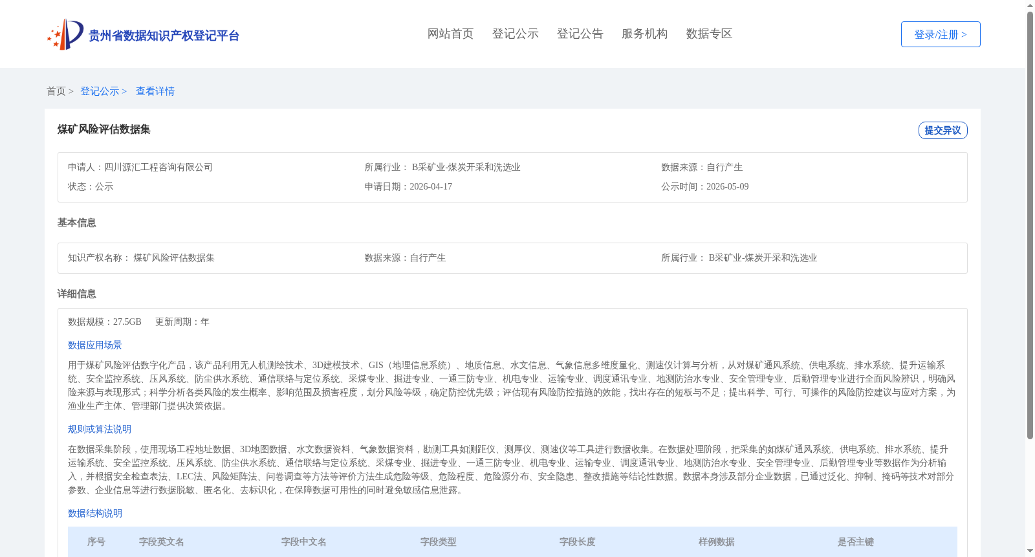Click the 基本信息 section heading

[76, 223]
